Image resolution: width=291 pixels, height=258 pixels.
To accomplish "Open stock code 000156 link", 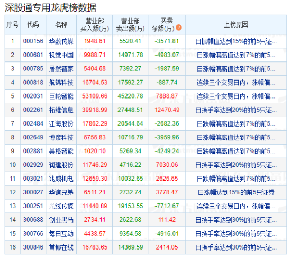I will point(33,41).
